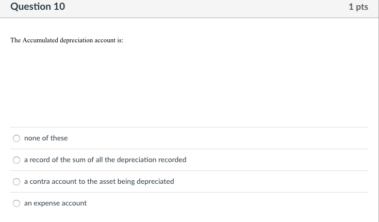Click label 'a contra account to the asset being depreciated'
This screenshot has width=379, height=222.
(99, 181)
